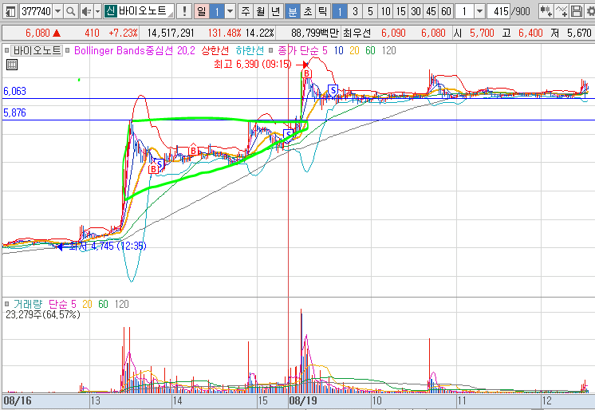595x410 pixels.
Task: Click the small square before 바이오노트 label
Action: [x=7, y=50]
